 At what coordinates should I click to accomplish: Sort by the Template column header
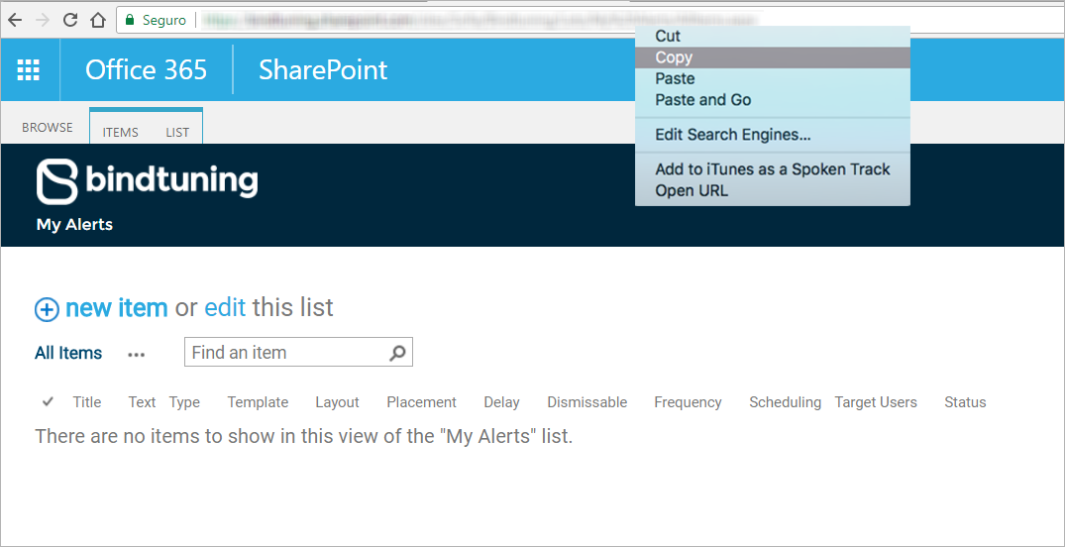(259, 402)
